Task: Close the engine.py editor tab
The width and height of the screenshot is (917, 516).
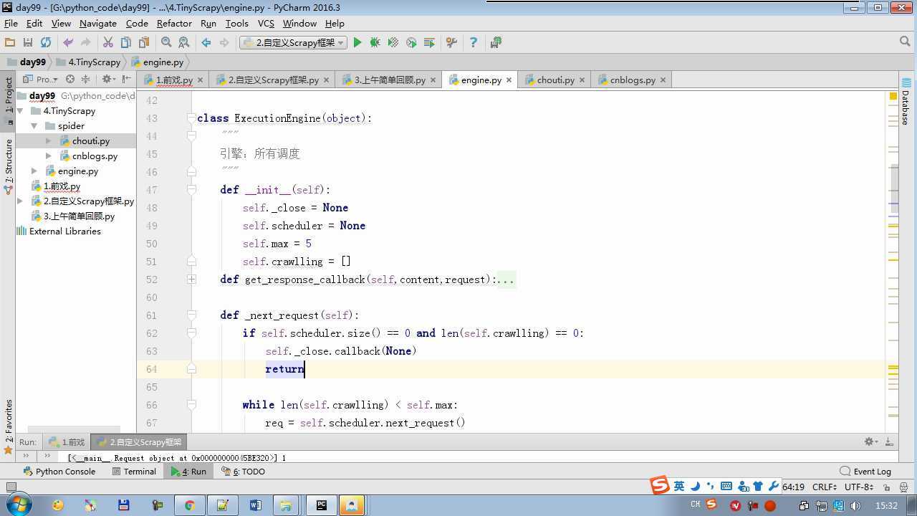Action: (x=509, y=80)
